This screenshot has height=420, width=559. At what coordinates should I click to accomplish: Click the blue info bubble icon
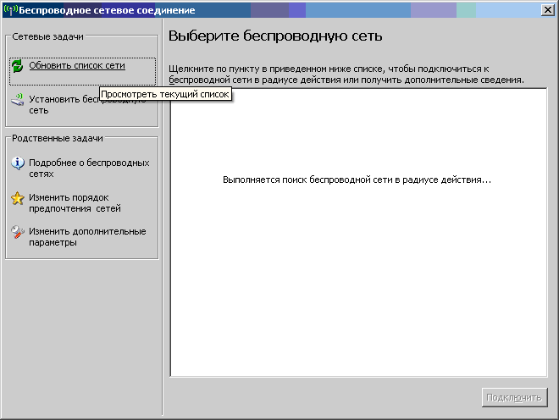[x=18, y=163]
